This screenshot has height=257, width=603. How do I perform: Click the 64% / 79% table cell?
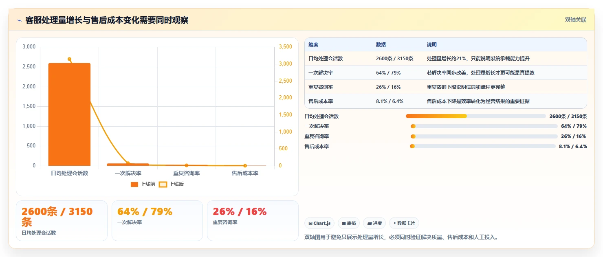coord(388,73)
